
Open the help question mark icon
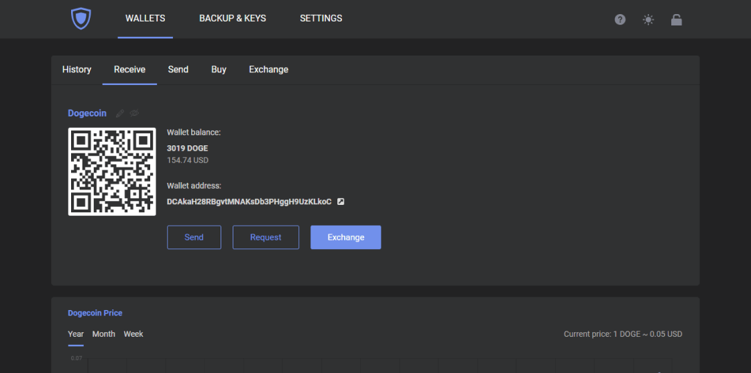coord(620,19)
